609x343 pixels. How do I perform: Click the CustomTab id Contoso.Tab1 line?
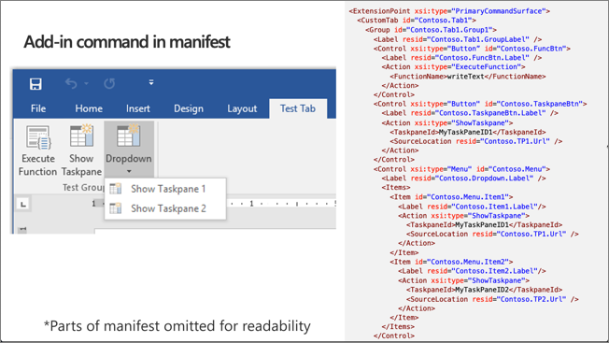(x=417, y=21)
